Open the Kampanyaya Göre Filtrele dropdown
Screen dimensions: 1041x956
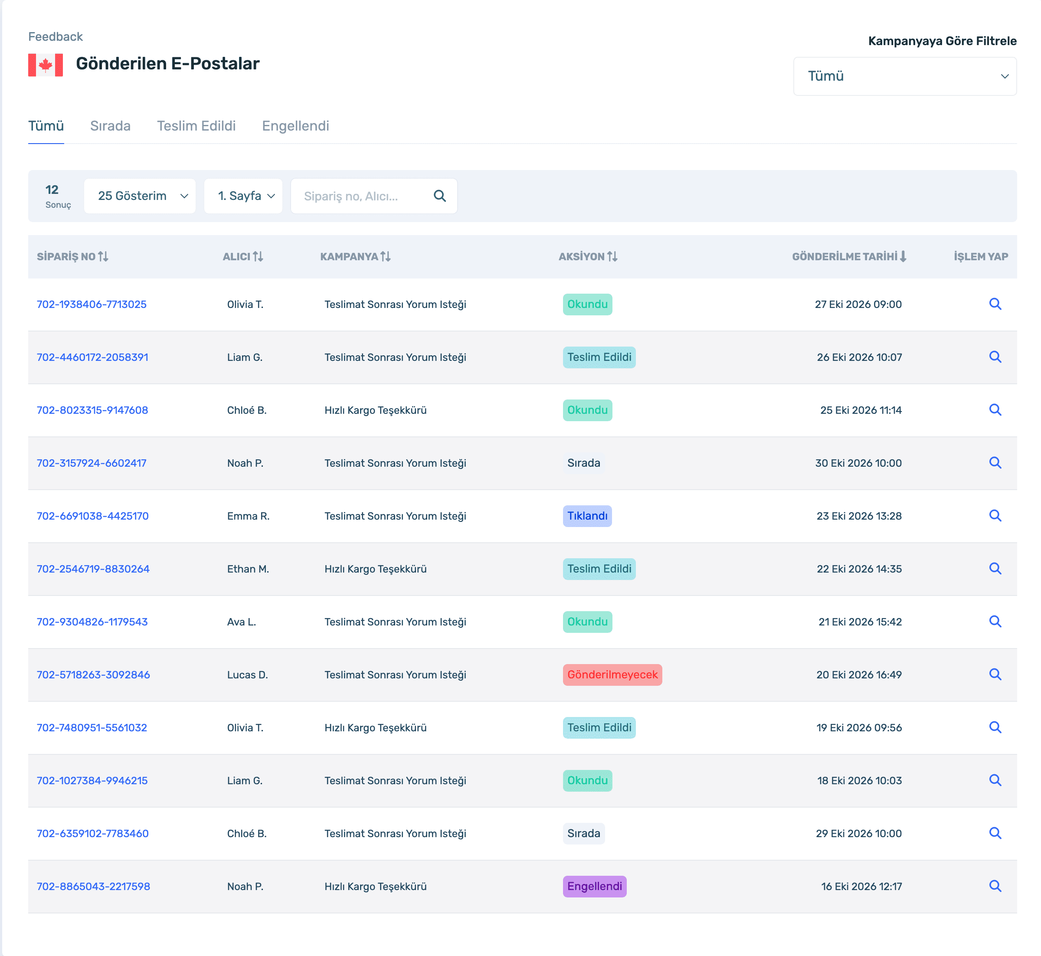(905, 76)
